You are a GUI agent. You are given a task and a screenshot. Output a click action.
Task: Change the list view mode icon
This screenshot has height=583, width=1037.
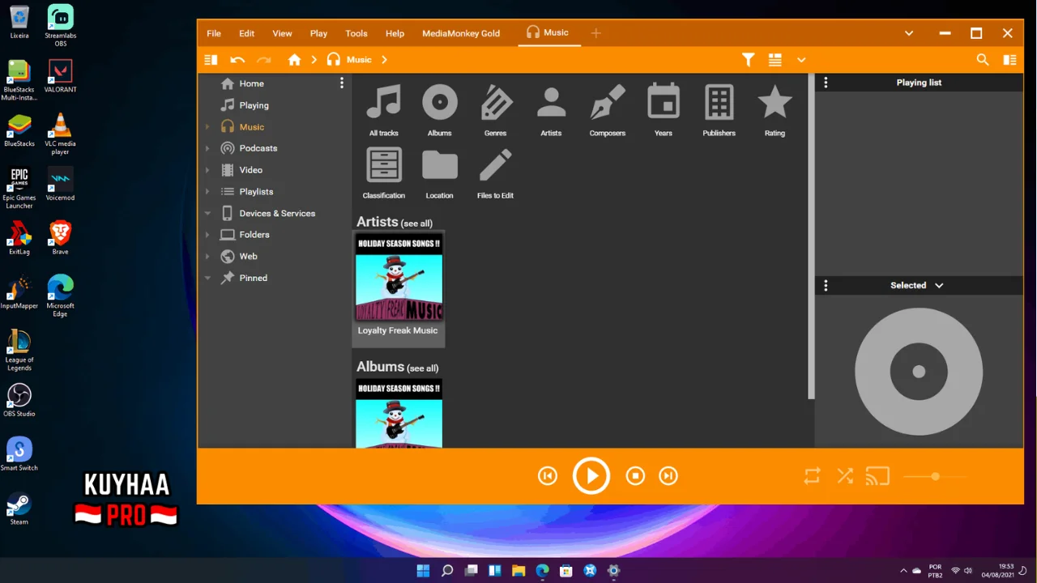click(775, 60)
